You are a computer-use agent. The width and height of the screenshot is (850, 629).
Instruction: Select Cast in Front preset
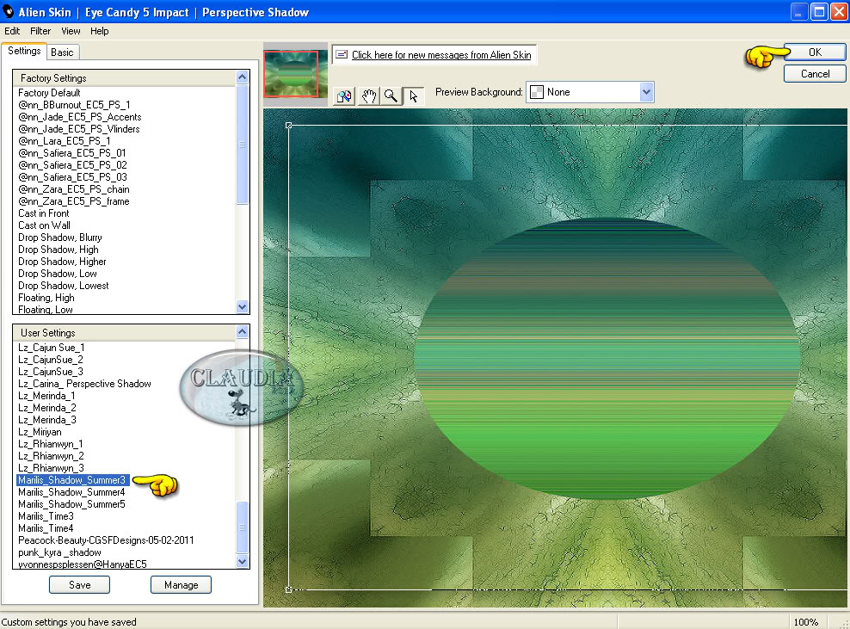pyautogui.click(x=44, y=213)
